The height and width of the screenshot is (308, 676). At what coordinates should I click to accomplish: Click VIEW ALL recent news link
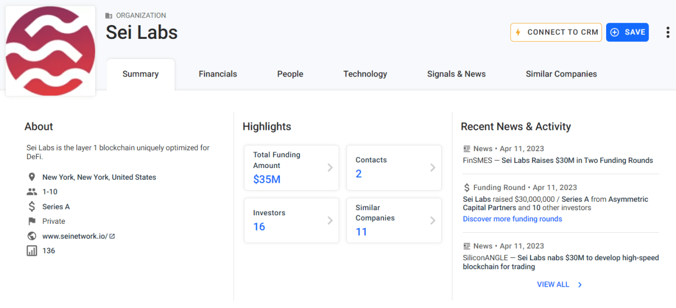pos(553,285)
